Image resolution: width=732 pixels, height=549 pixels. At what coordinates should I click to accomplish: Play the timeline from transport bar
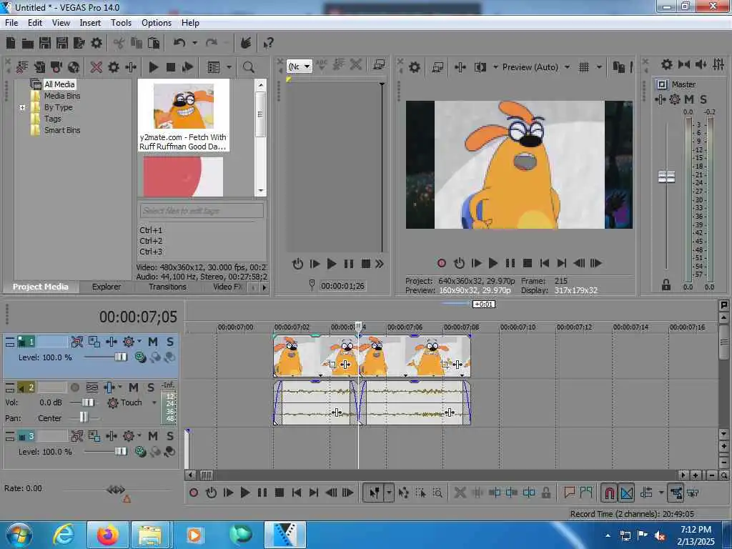tap(245, 493)
